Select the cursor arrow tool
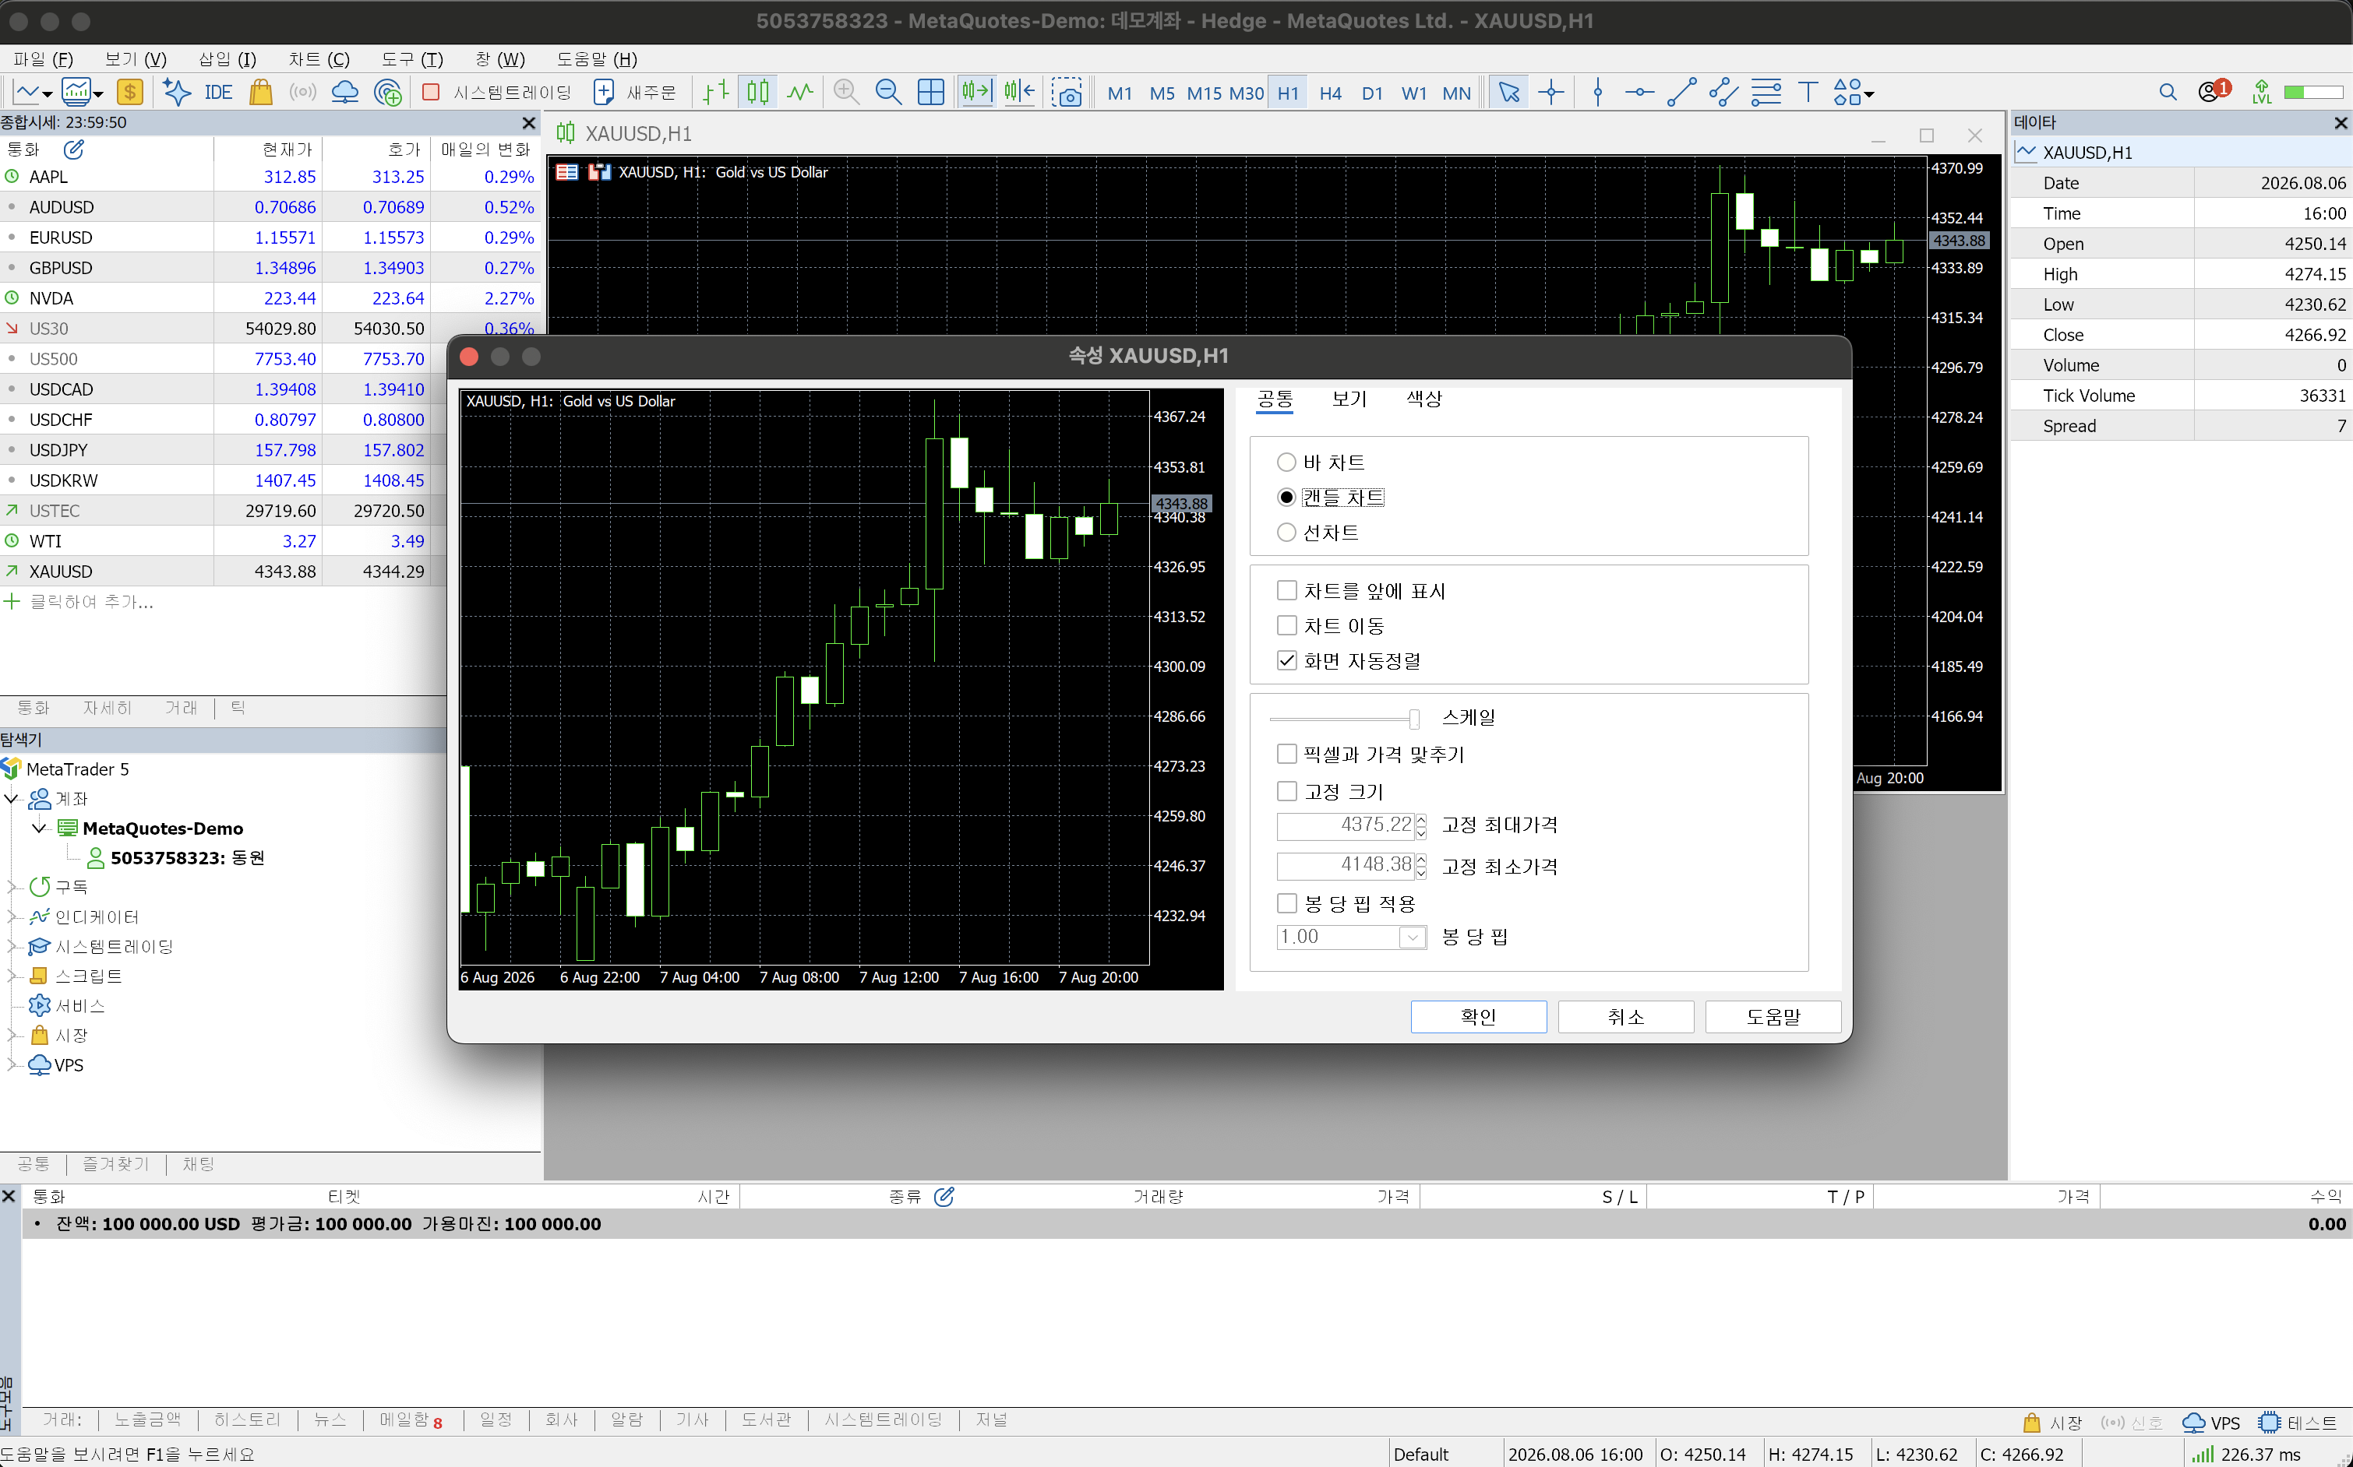Screen dimensions: 2353x1467 [1508, 92]
